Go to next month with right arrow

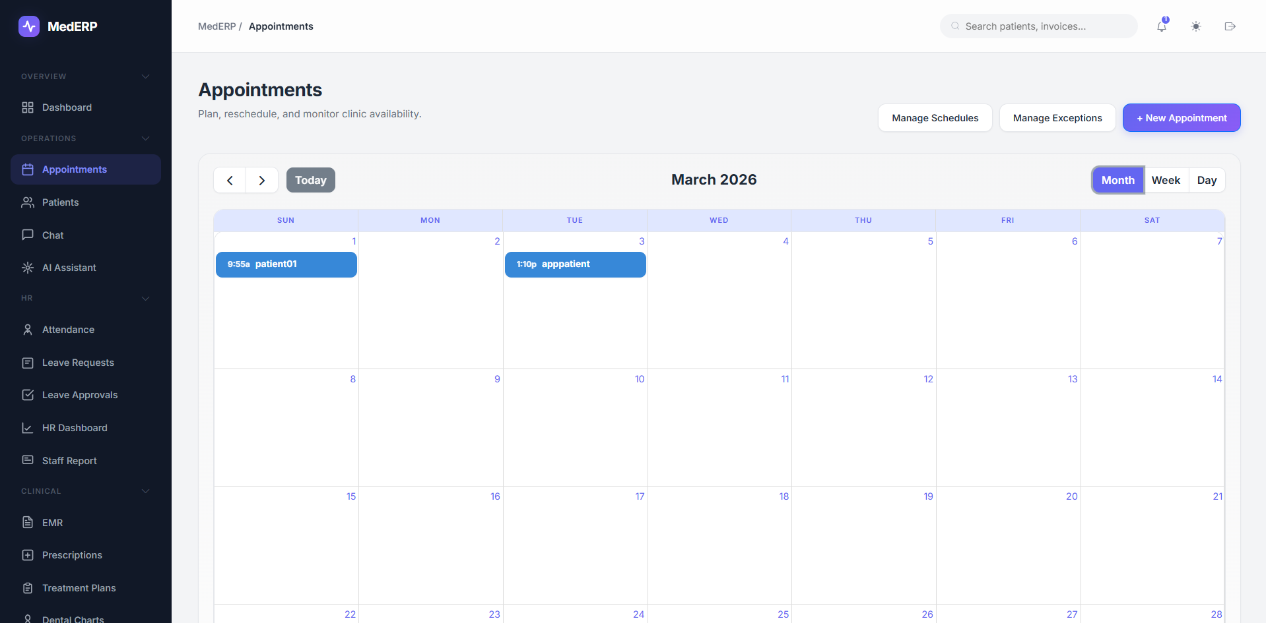[x=262, y=180]
